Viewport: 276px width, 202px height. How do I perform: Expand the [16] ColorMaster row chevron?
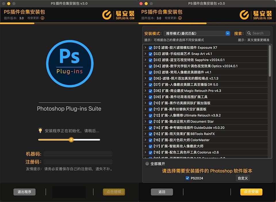[x=145, y=140]
